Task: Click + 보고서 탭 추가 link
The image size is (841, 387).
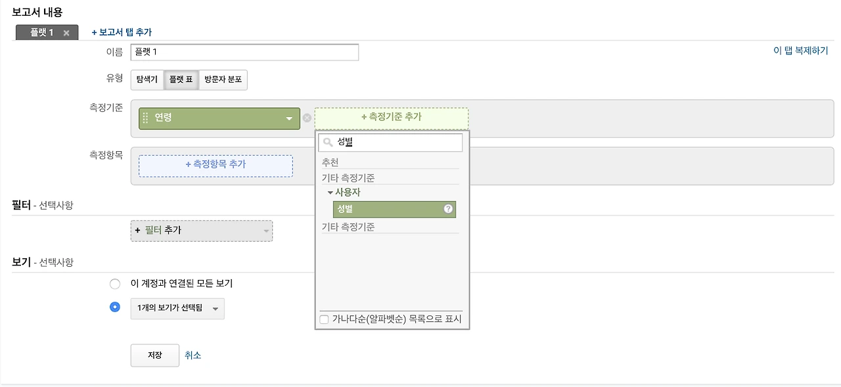Action: [122, 32]
